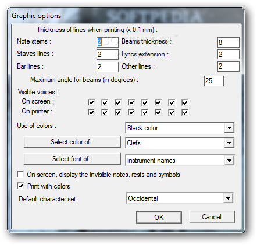
Task: Toggle fifth On printer voice checkbox
Action: click(x=145, y=112)
